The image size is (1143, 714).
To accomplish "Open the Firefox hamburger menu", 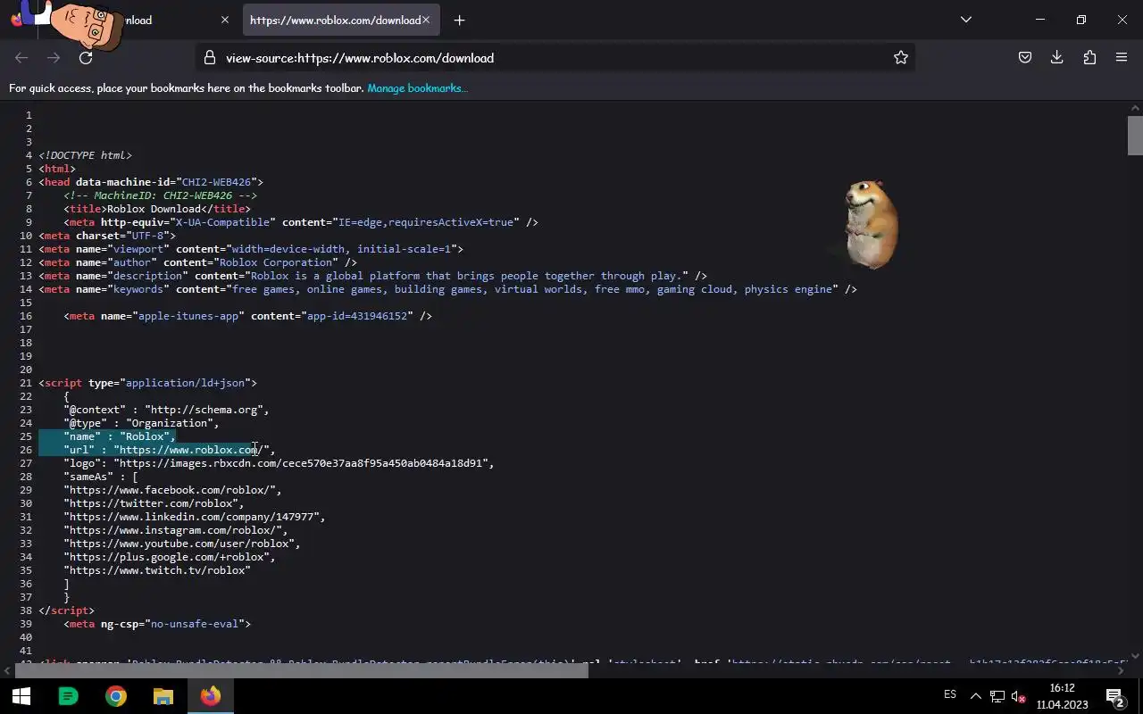I will (x=1122, y=57).
